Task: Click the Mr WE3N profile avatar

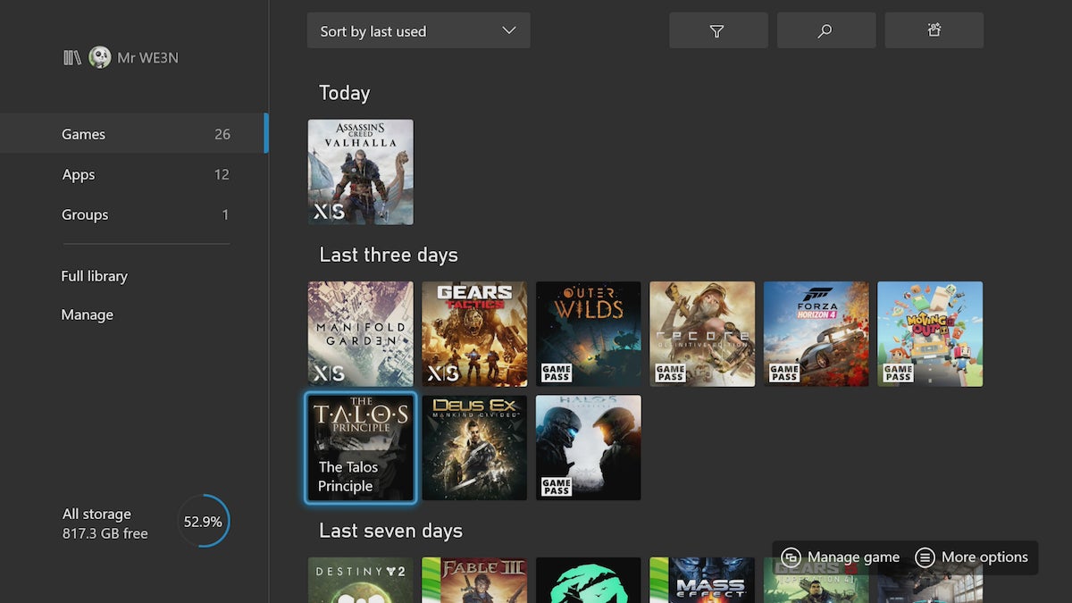Action: tap(99, 57)
